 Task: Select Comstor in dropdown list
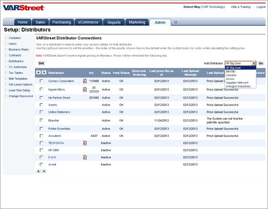click(x=241, y=75)
